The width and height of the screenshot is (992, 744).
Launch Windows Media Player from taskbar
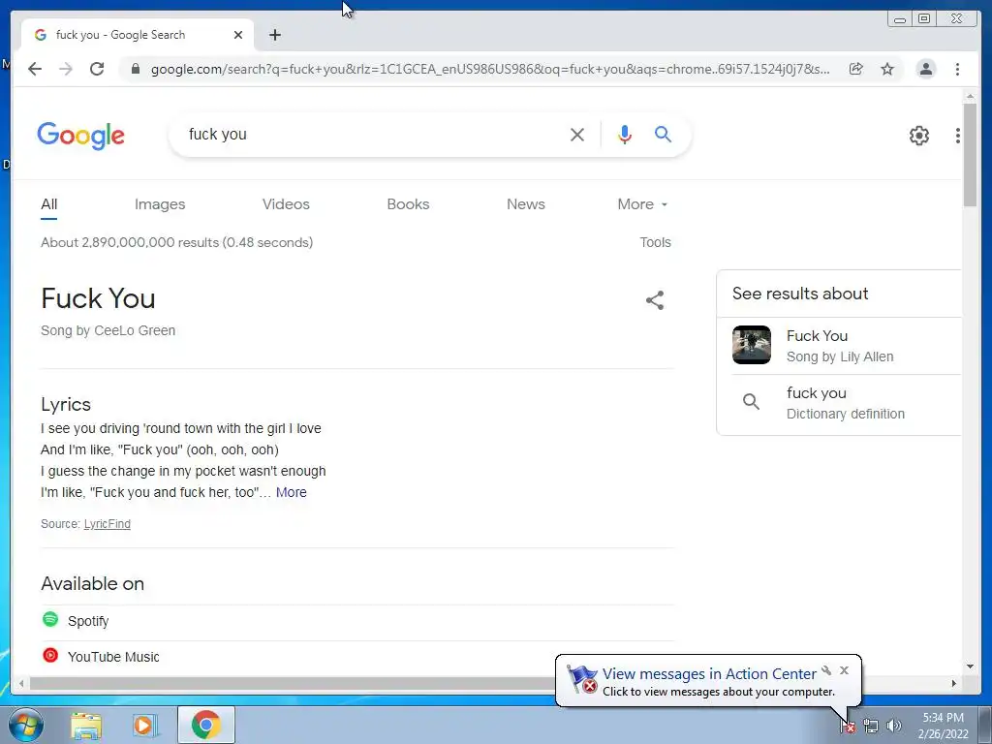point(144,726)
